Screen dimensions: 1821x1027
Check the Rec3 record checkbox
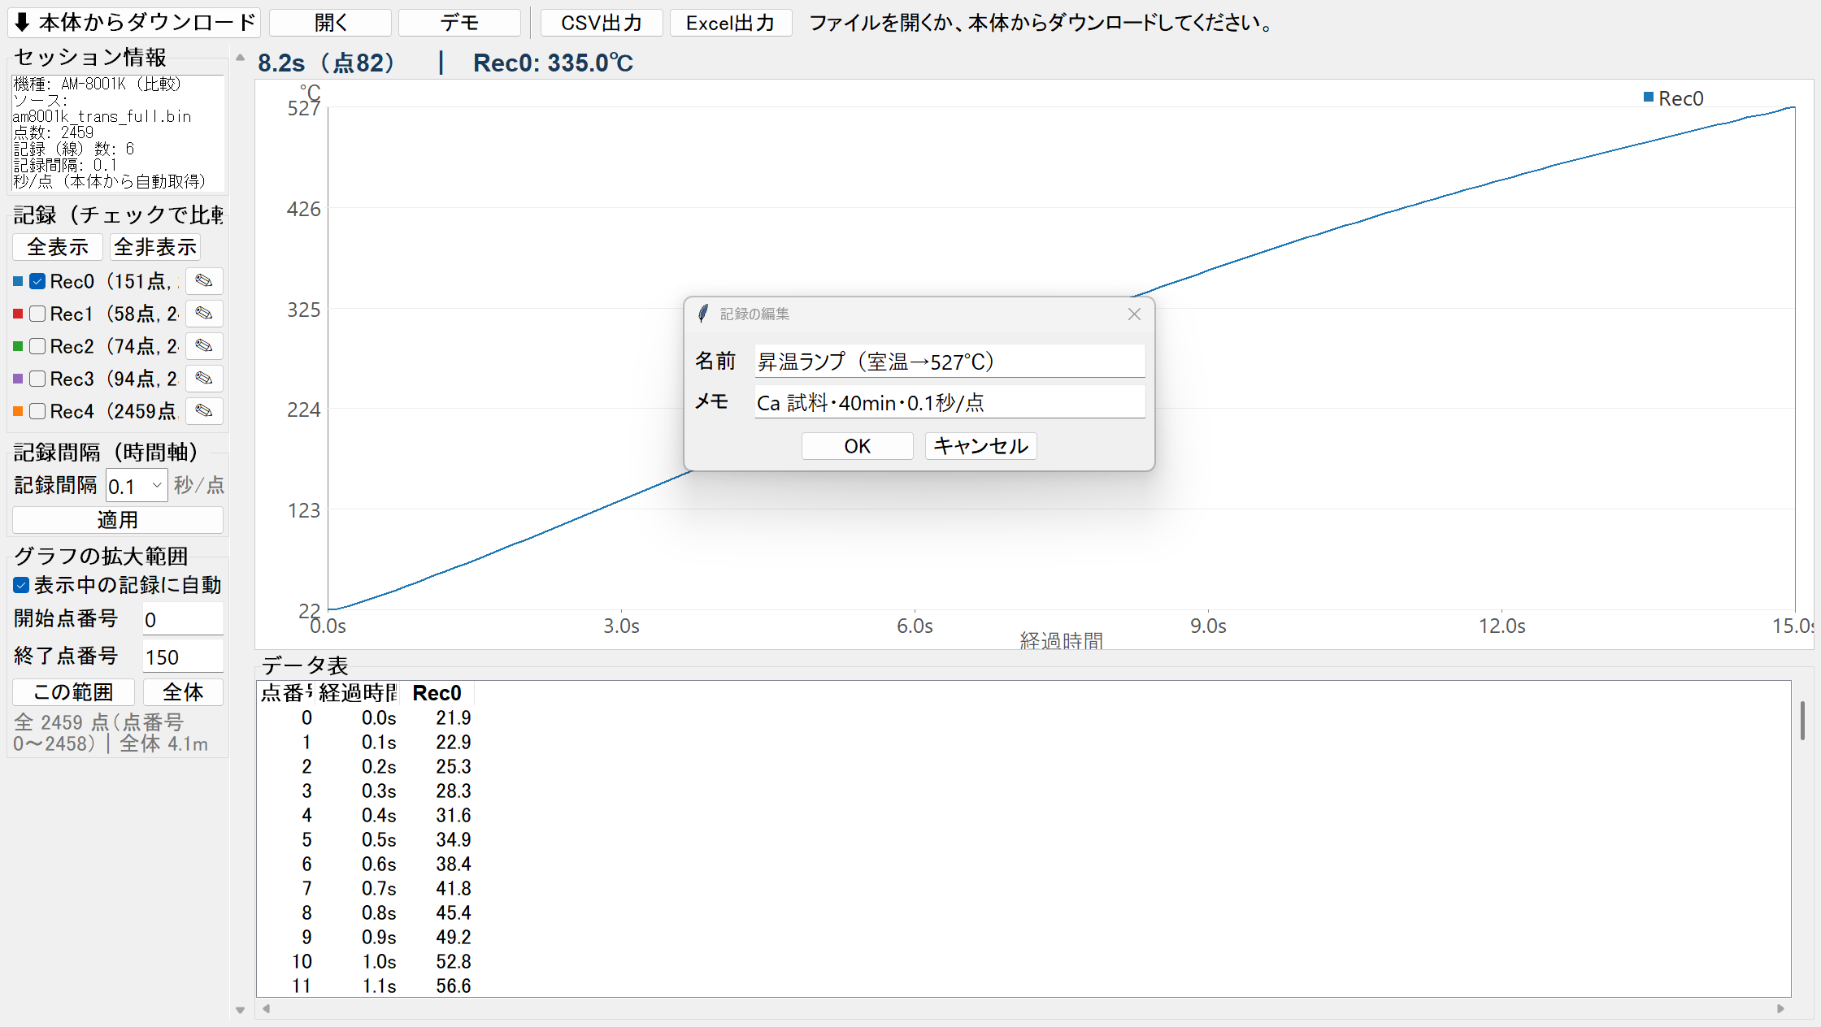tap(37, 379)
